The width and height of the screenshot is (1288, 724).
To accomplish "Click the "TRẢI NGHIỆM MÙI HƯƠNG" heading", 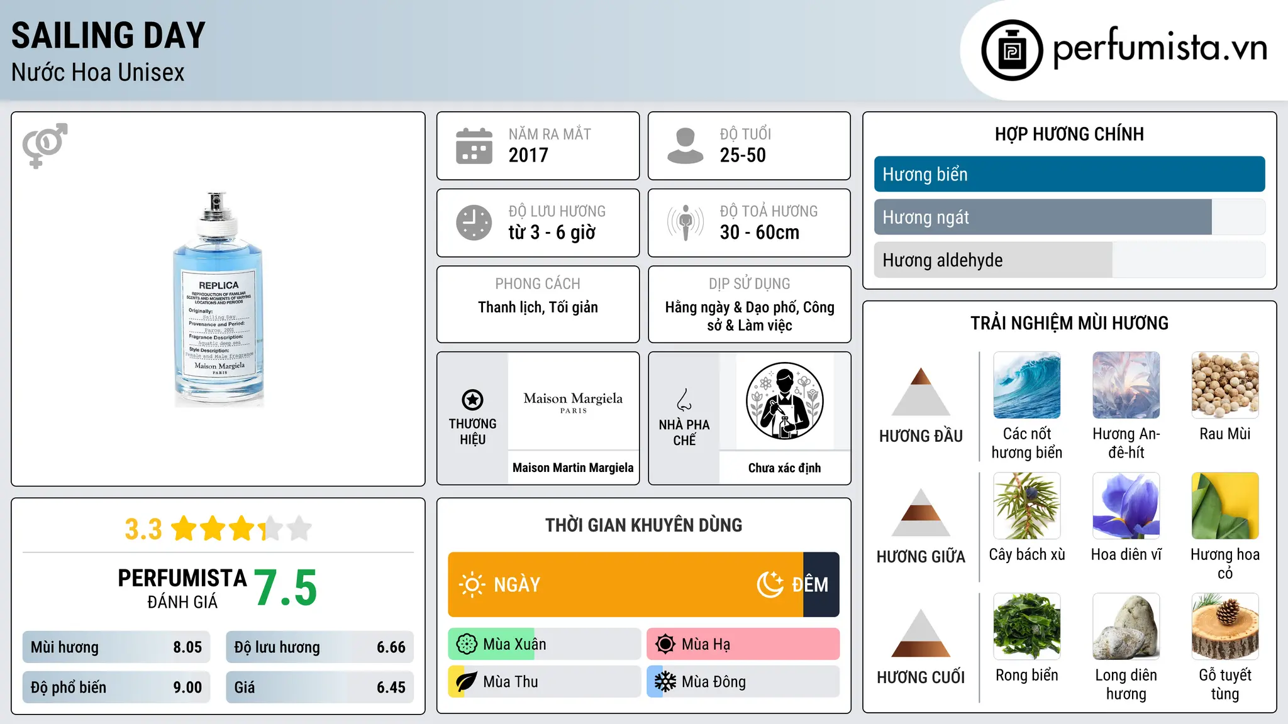I will pos(1069,323).
